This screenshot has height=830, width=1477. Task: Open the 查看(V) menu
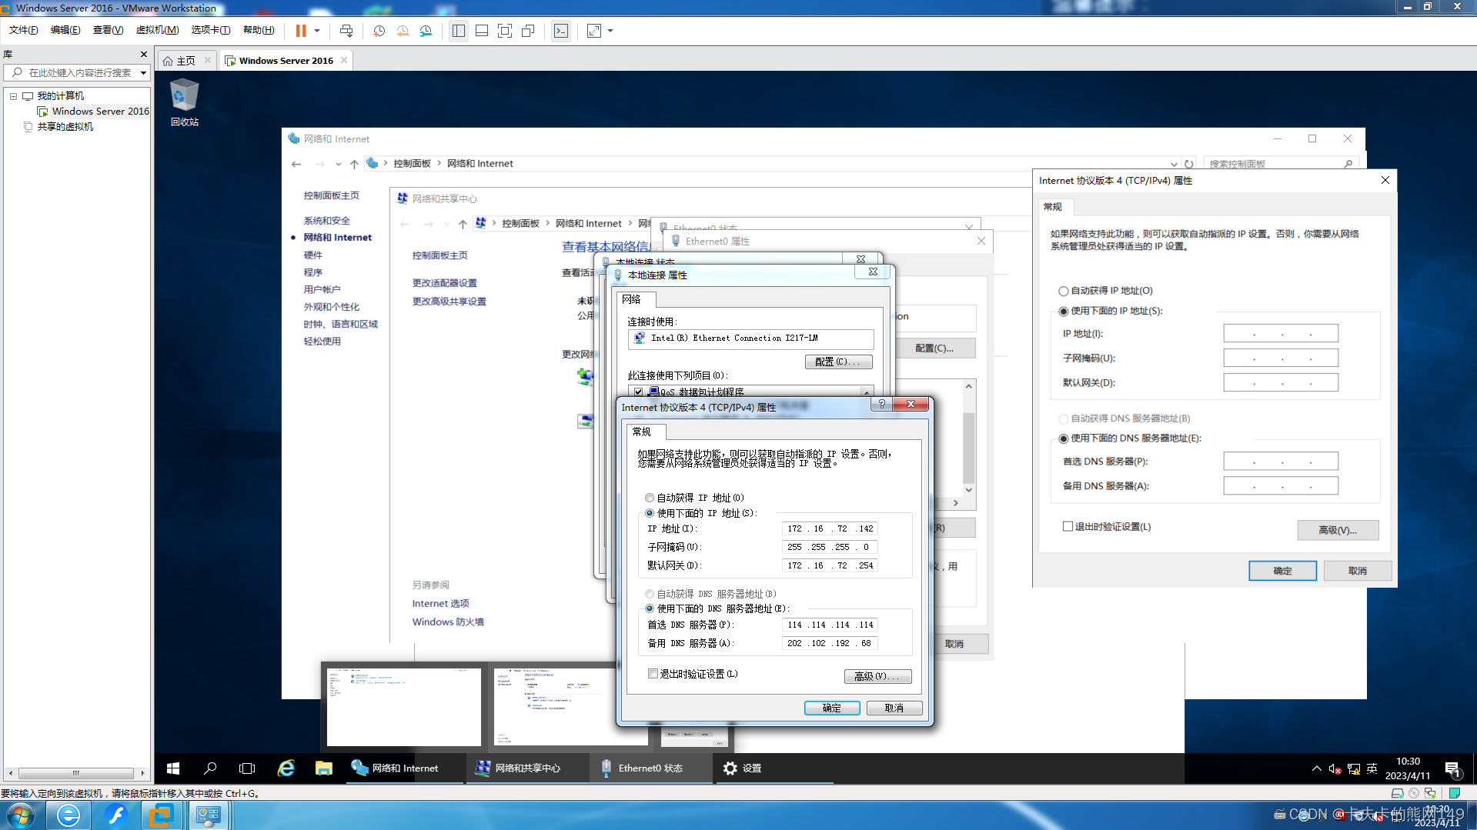[x=108, y=30]
